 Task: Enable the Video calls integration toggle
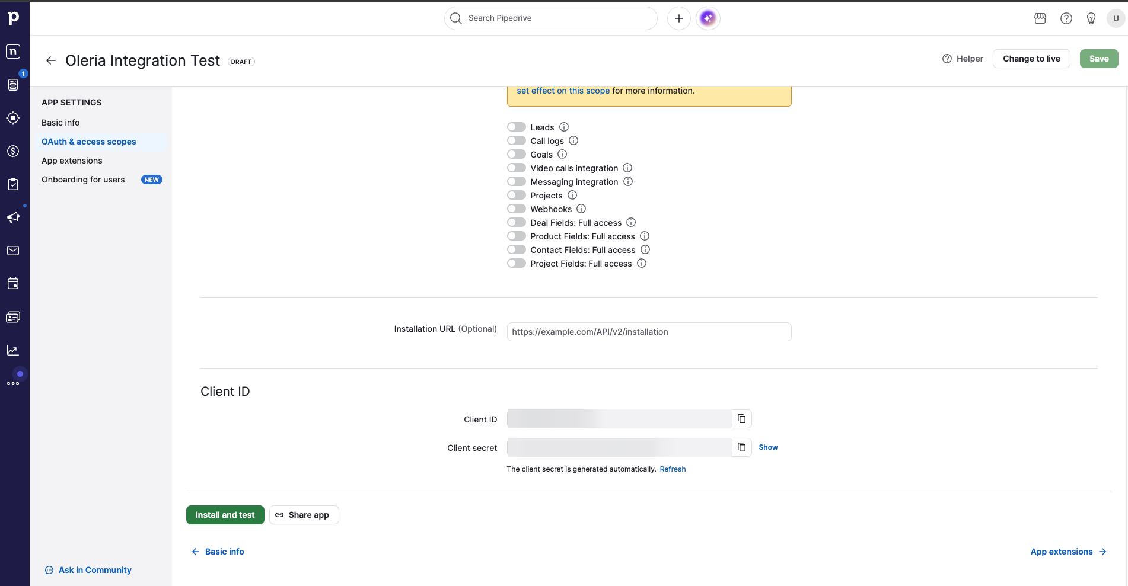pyautogui.click(x=517, y=168)
